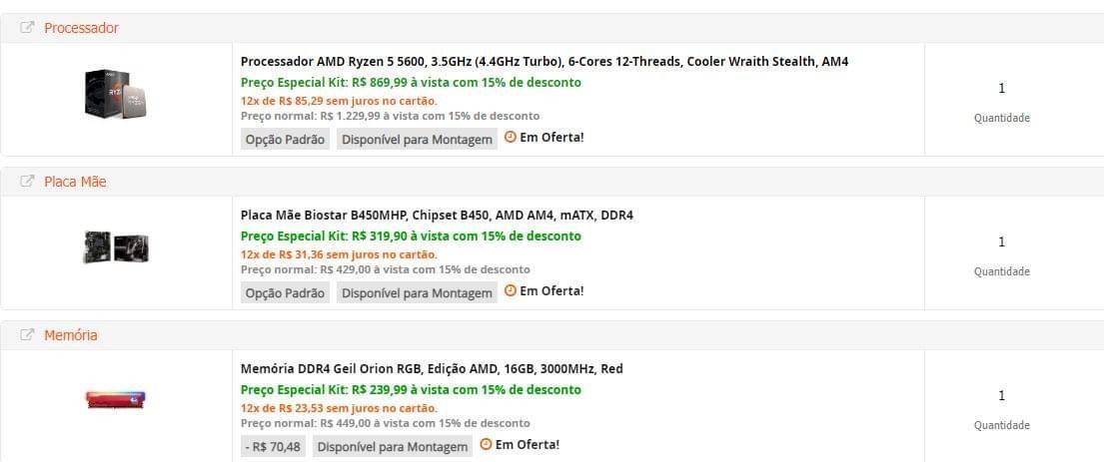Click the processor's Disponível para Montagem tag
The image size is (1104, 462).
coord(417,140)
